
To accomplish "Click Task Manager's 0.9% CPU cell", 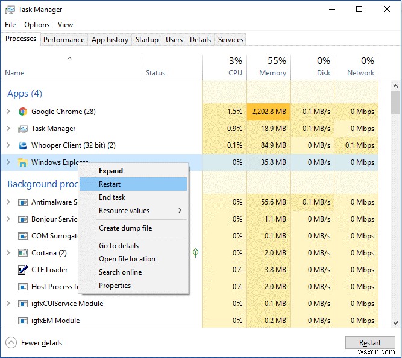I will [224, 129].
